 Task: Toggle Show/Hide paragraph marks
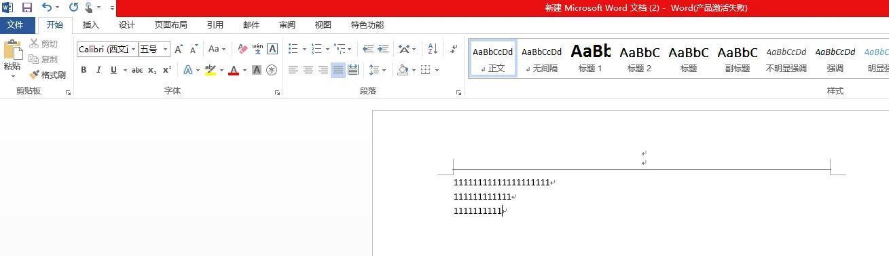click(454, 49)
